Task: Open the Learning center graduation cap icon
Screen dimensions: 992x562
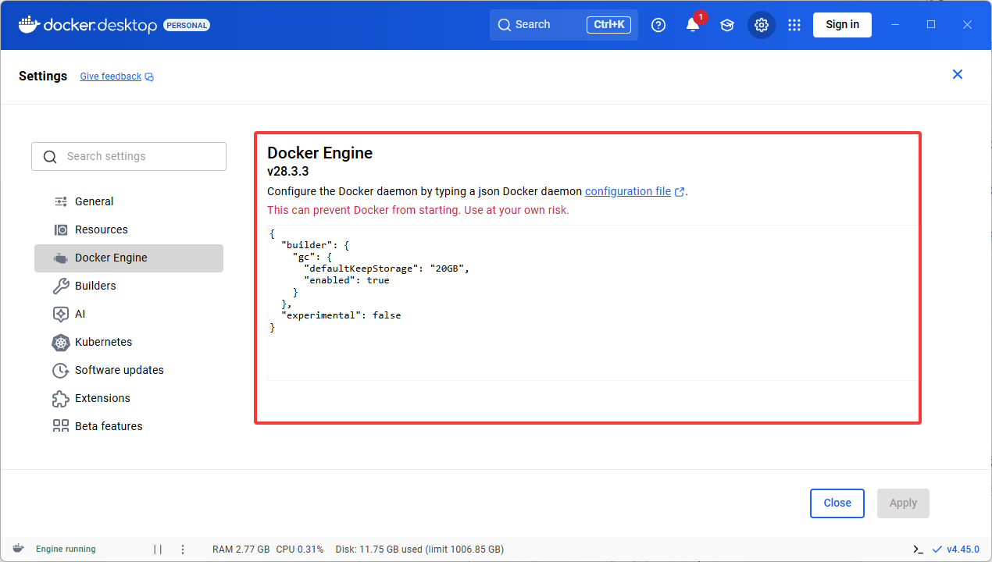Action: 727,25
